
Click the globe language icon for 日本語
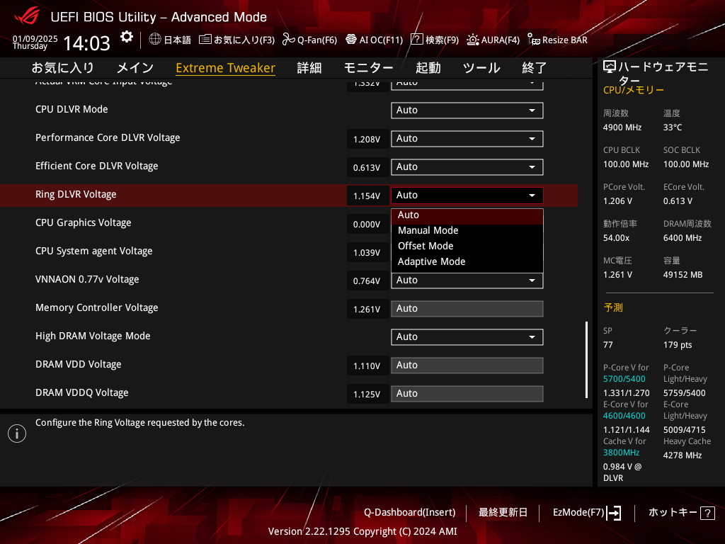155,40
